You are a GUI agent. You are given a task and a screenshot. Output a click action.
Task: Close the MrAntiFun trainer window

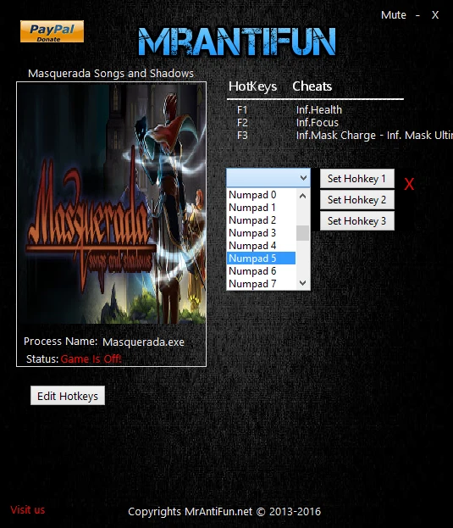(435, 14)
